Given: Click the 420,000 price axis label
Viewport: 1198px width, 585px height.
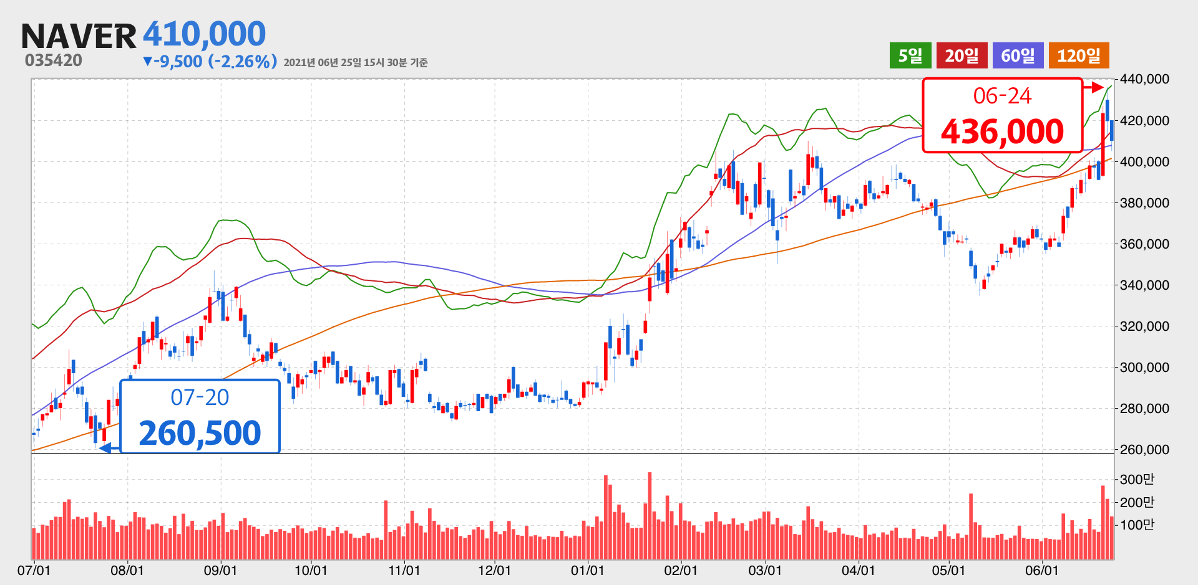Looking at the screenshot, I should 1144,120.
